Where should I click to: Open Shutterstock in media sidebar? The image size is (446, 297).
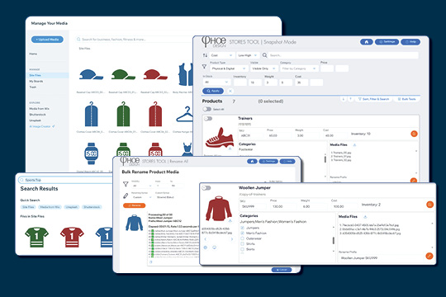click(x=37, y=115)
